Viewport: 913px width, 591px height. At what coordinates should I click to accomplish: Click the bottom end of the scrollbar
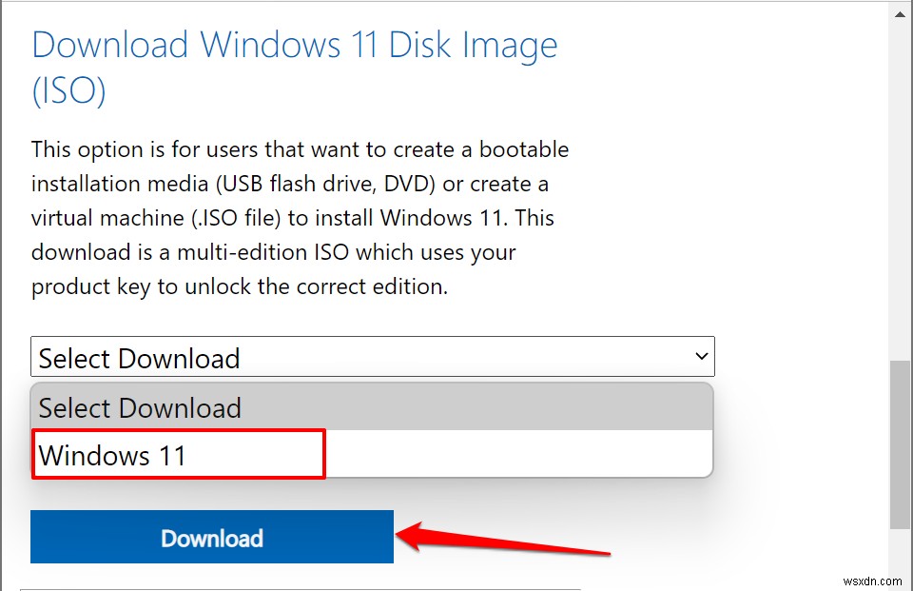900,582
